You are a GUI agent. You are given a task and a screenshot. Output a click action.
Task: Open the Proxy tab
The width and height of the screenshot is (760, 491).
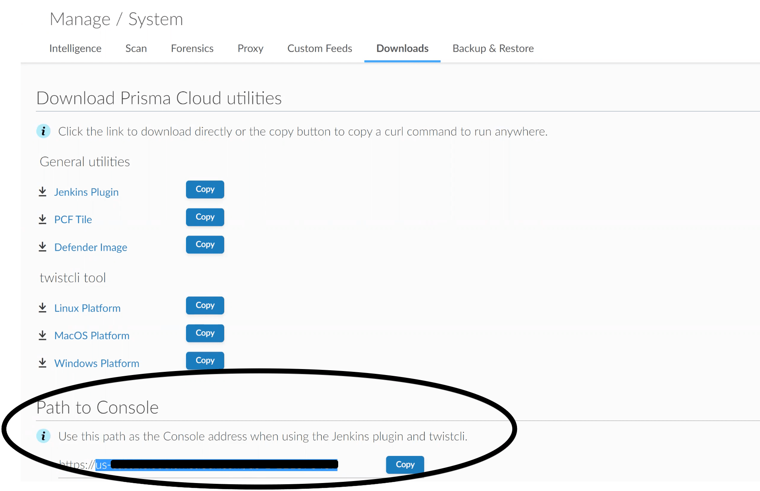click(x=250, y=48)
